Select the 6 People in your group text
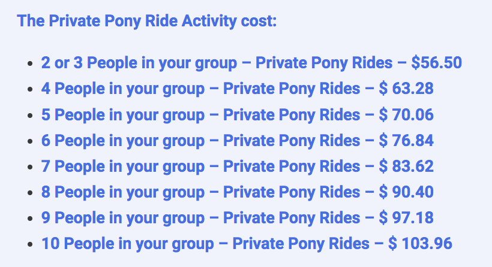Viewport: 492px width, 267px height. click(x=122, y=141)
